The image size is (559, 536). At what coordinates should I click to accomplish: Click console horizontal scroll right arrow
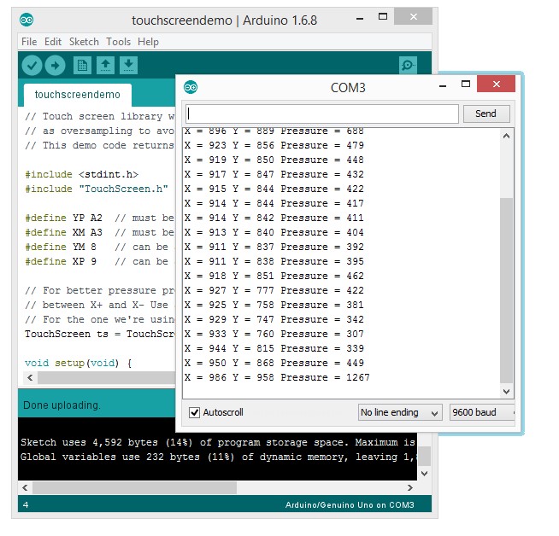tap(410, 487)
